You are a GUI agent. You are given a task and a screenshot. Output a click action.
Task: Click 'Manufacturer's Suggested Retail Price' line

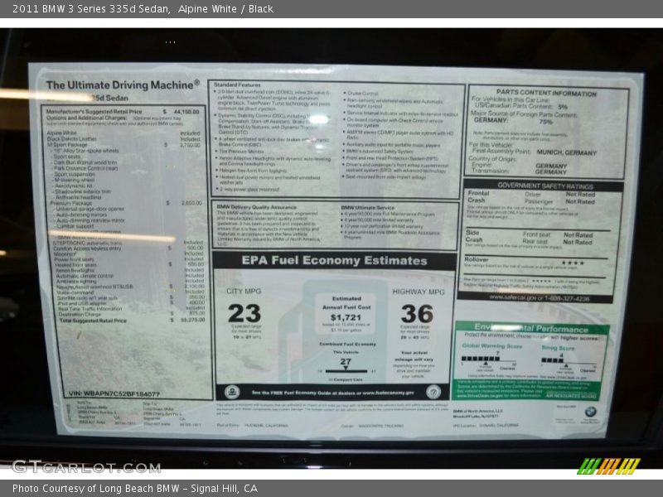(123, 112)
